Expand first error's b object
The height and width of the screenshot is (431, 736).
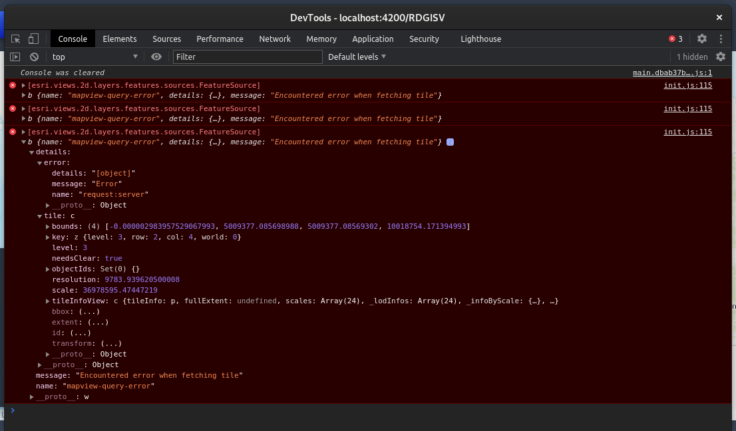23,95
